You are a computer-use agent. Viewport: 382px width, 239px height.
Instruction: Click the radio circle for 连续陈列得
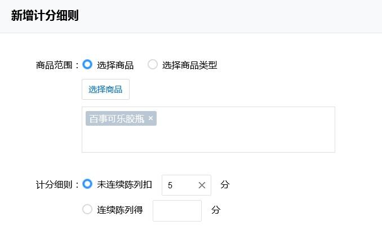tap(87, 210)
